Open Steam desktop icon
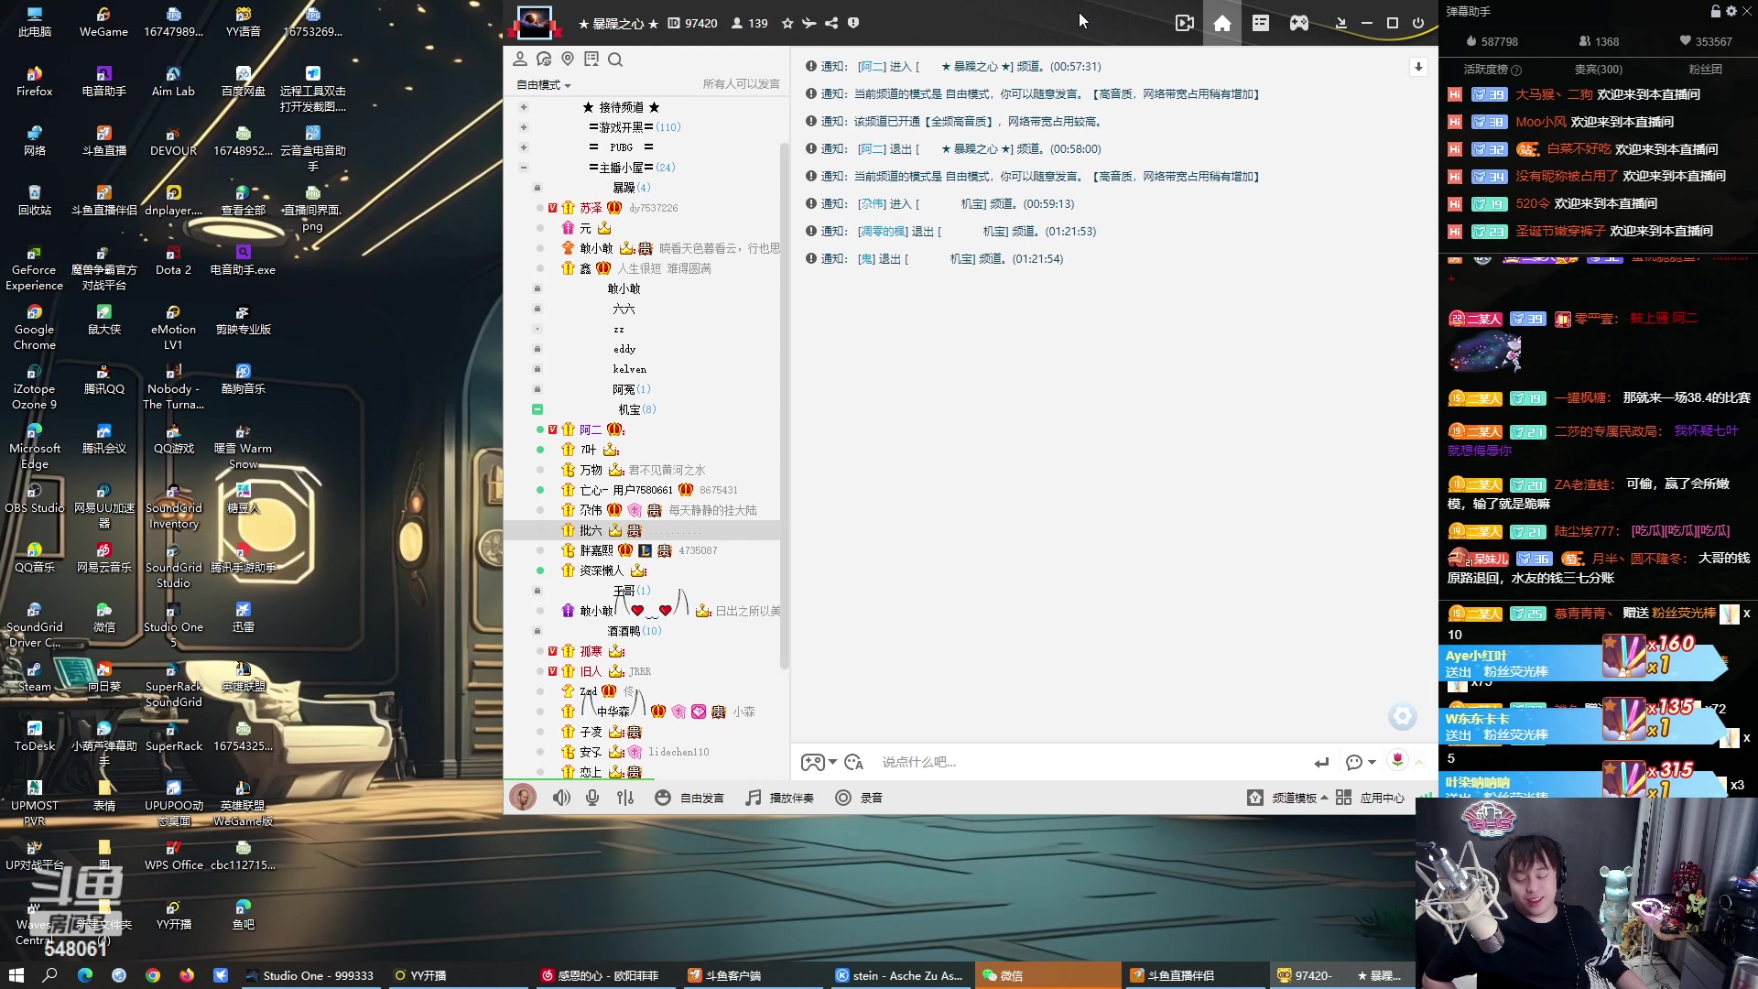The height and width of the screenshot is (989, 1758). 35,678
